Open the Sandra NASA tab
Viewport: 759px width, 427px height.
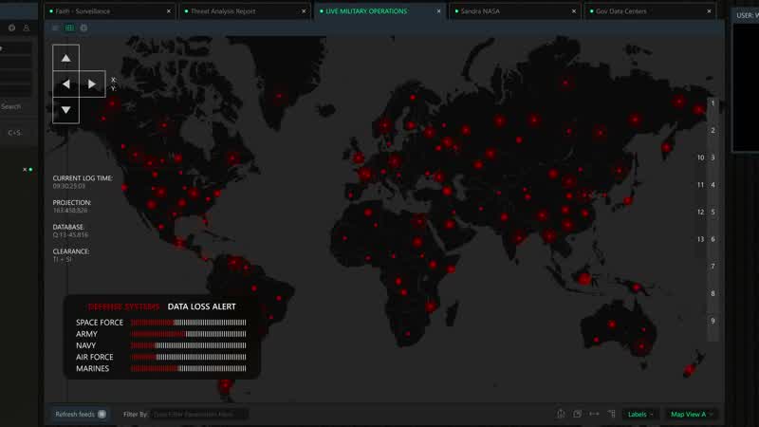pos(480,11)
